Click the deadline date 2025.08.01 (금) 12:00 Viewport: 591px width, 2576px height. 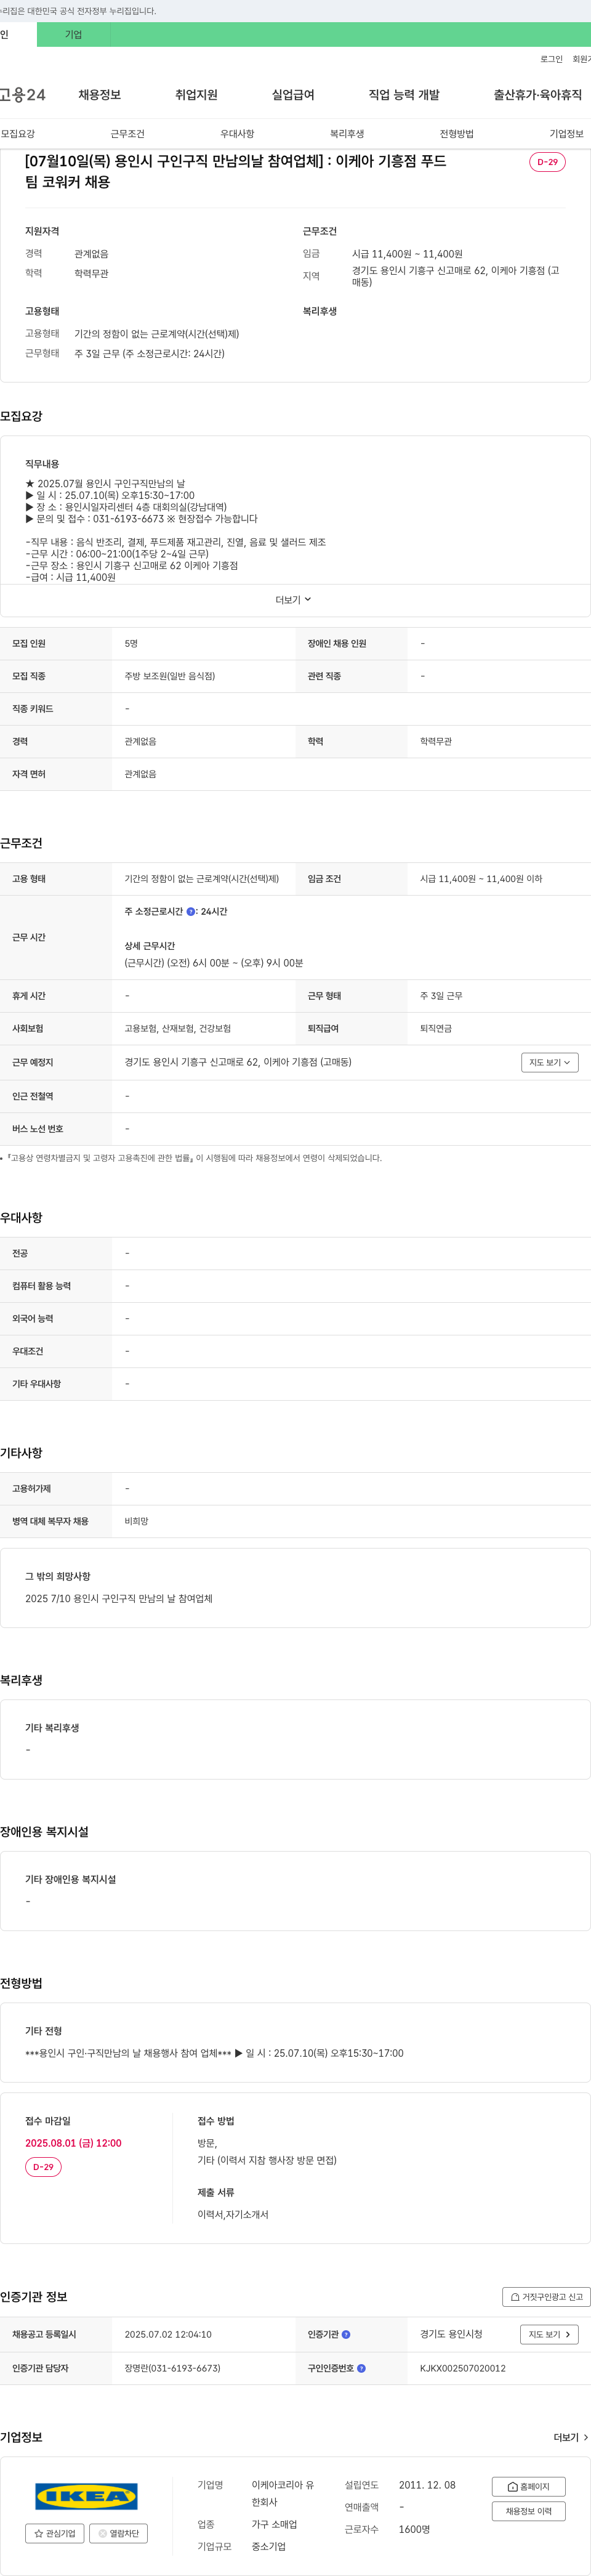(x=73, y=2143)
